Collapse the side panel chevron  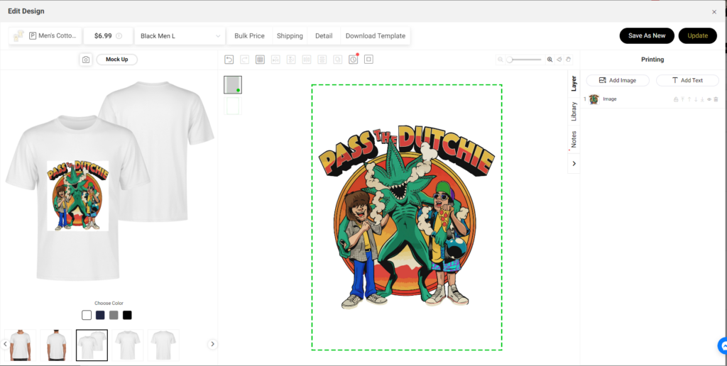coord(574,164)
